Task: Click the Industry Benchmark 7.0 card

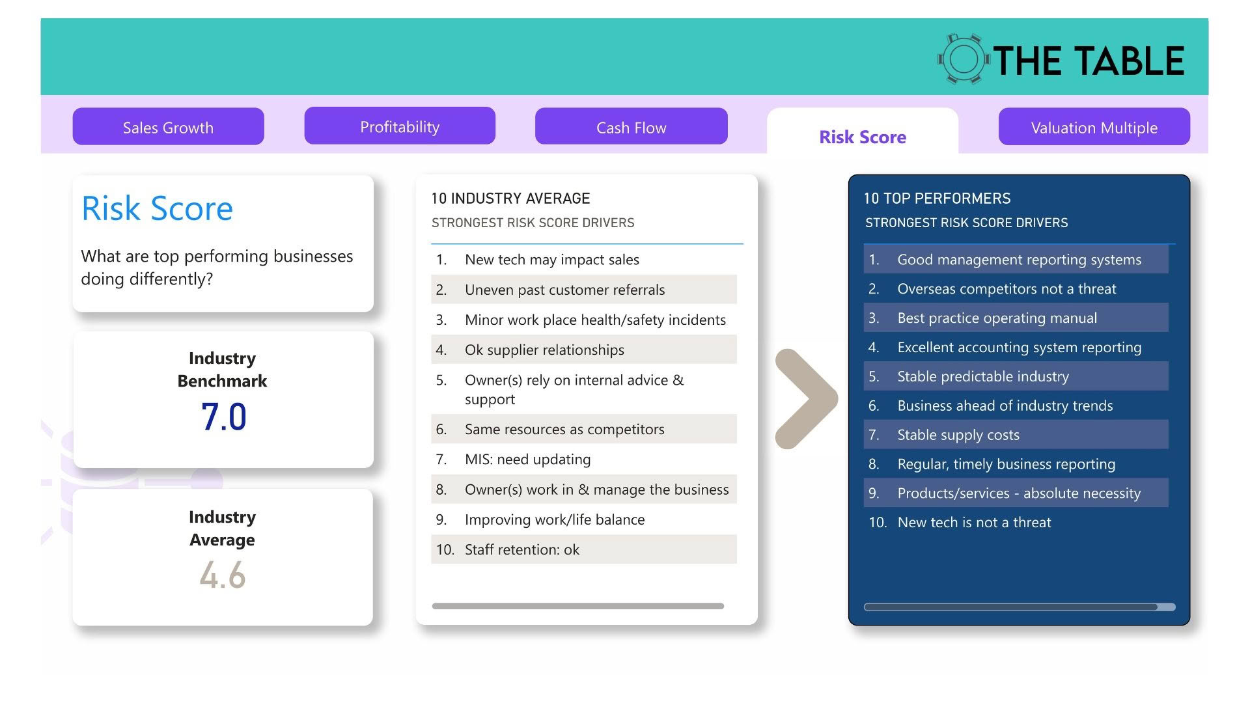Action: pyautogui.click(x=223, y=399)
